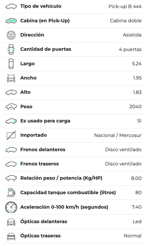Click the fuel pump icon for tank capacity
Viewport: 147px width, 246px height.
pyautogui.click(x=11, y=193)
